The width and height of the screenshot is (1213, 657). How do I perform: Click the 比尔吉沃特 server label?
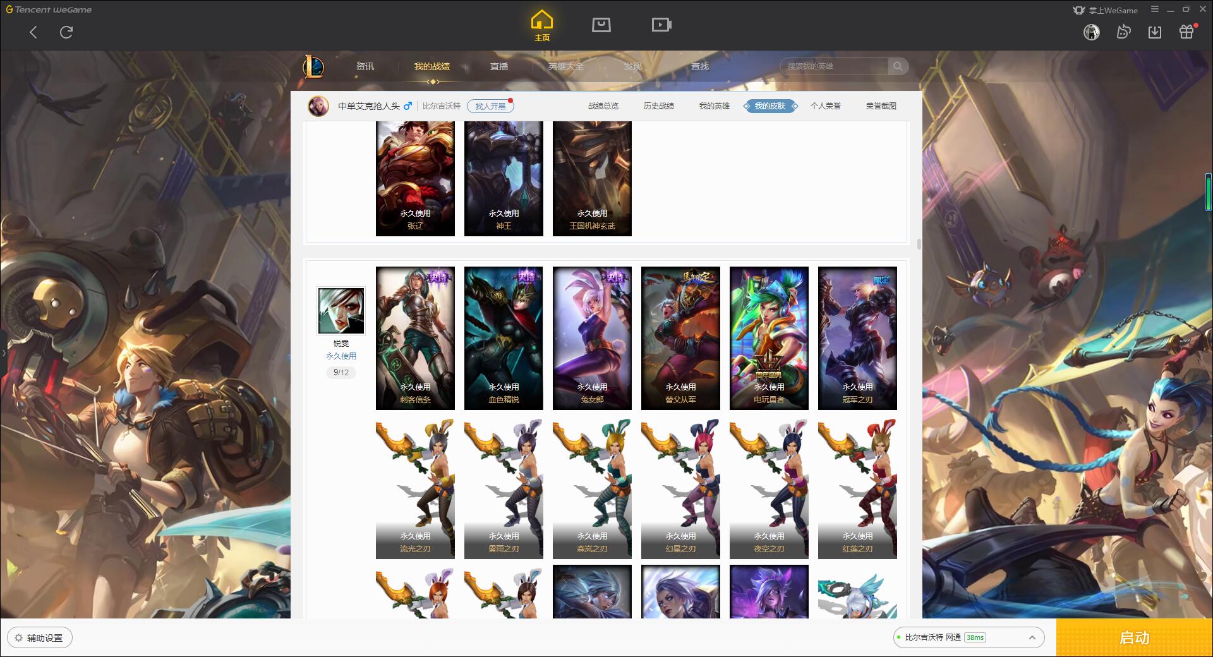click(442, 106)
